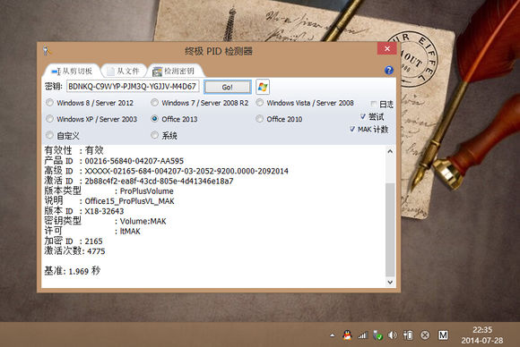Image resolution: width=520 pixels, height=347 pixels.
Task: Click the M input method tray icon
Action: click(443, 335)
